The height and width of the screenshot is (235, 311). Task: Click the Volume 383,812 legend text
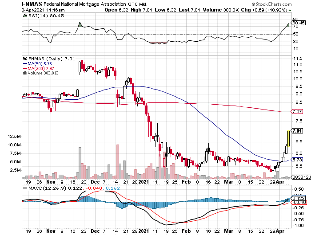point(43,73)
